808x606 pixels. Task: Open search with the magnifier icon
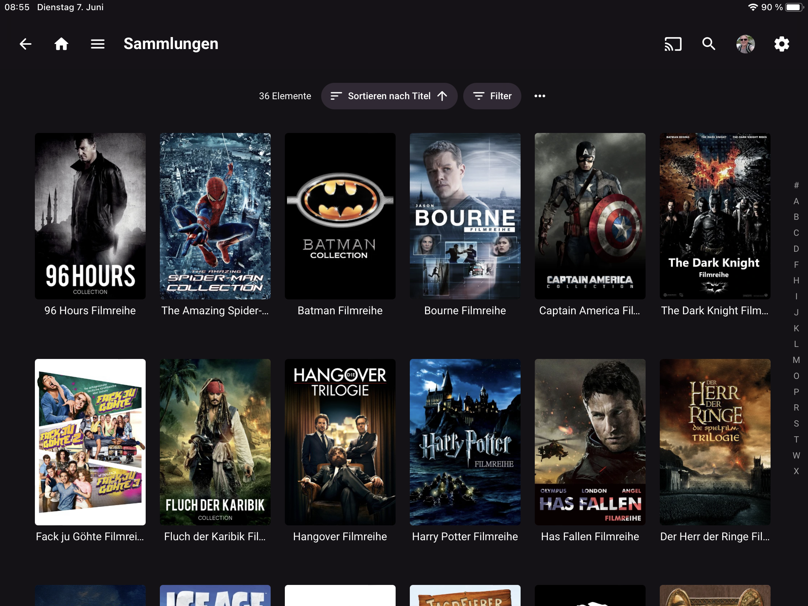point(709,44)
